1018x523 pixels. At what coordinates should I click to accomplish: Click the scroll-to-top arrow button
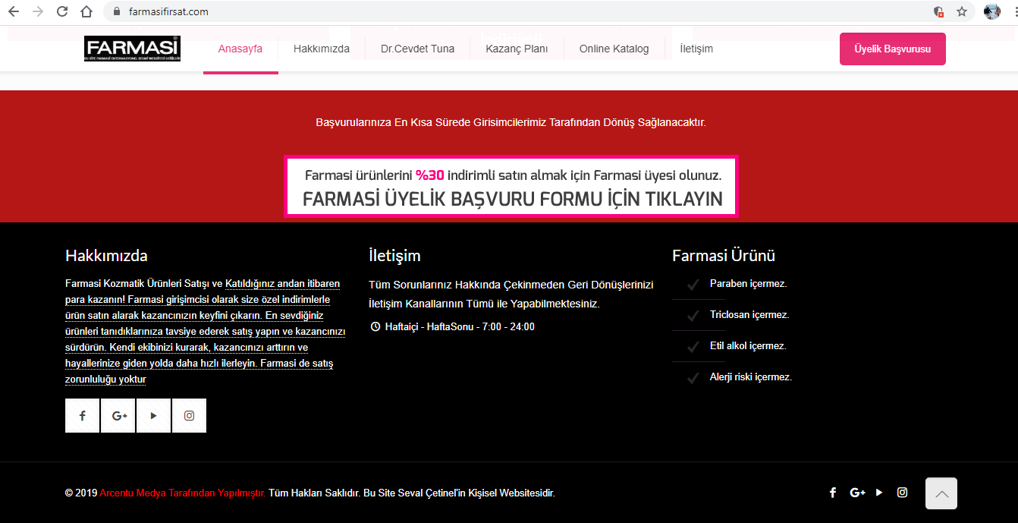point(941,493)
